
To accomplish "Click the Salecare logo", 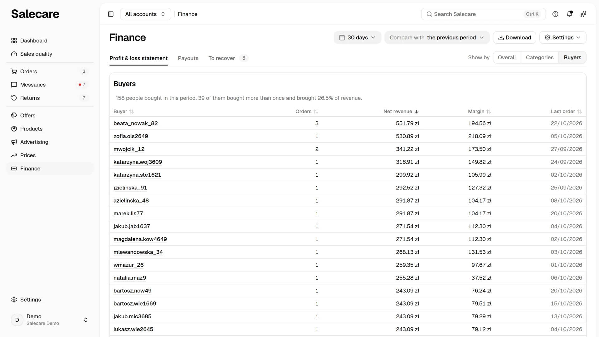I will [35, 14].
